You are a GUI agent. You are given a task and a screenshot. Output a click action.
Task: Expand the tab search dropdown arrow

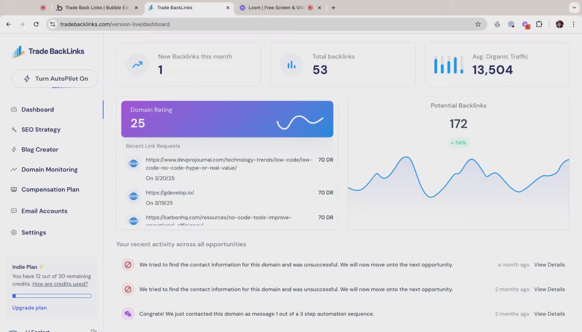[x=574, y=8]
